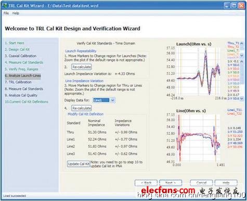Open step 3 Coaxial Calibration
Viewport: 247px width, 201px height.
[21, 56]
